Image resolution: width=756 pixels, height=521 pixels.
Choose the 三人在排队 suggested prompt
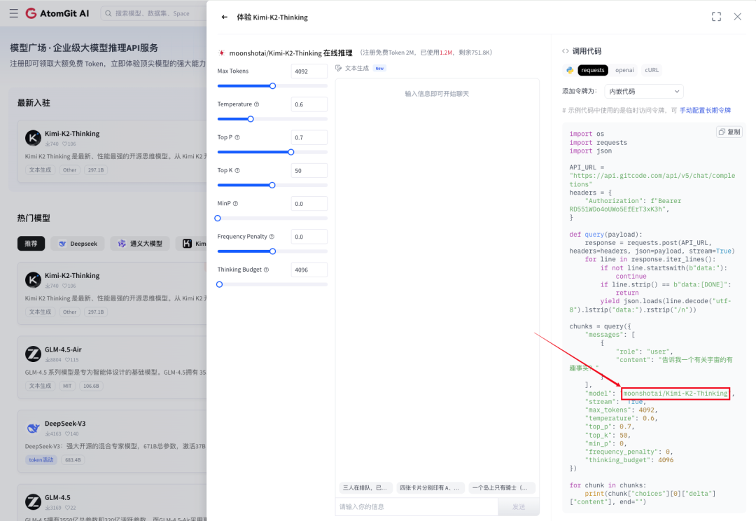365,487
